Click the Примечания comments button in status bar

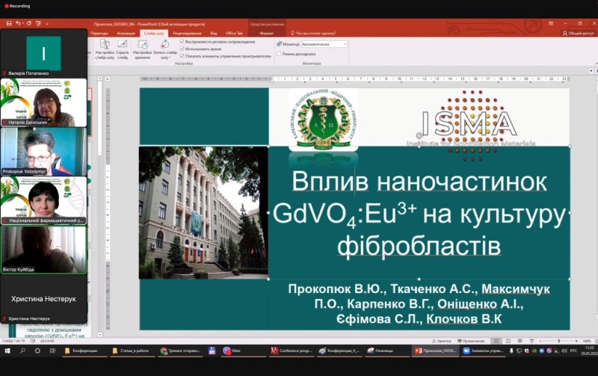[472, 341]
